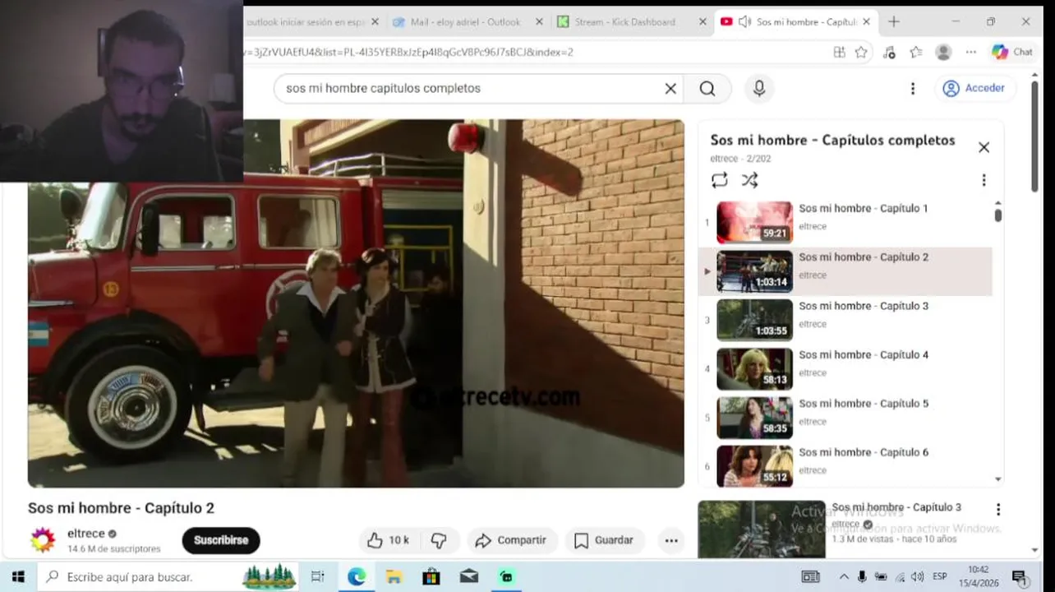
Task: Open the playlist options three-dot menu
Action: [984, 180]
